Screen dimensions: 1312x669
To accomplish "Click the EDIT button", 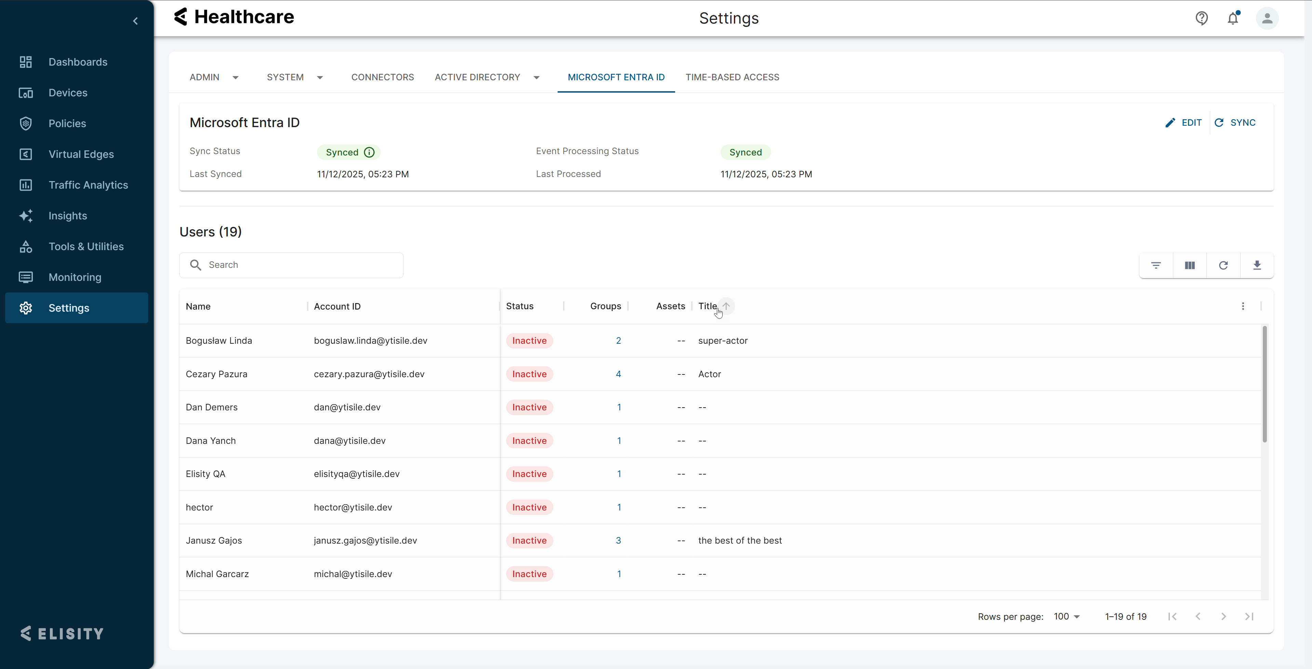I will point(1183,122).
